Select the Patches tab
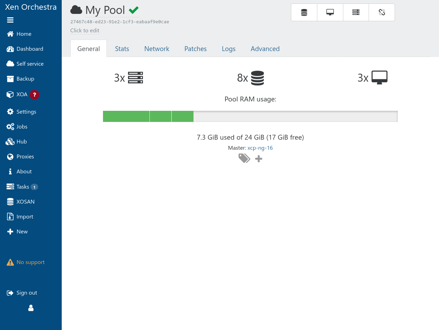The image size is (439, 330). [196, 49]
